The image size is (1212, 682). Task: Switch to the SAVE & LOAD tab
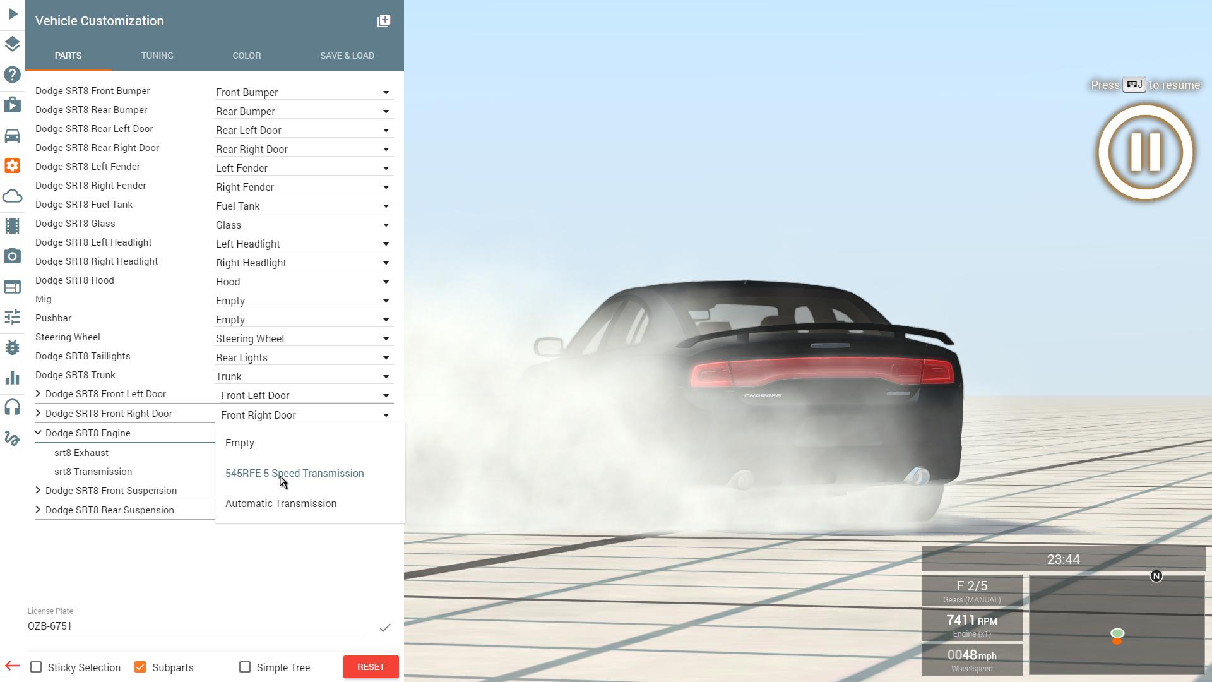click(x=347, y=56)
